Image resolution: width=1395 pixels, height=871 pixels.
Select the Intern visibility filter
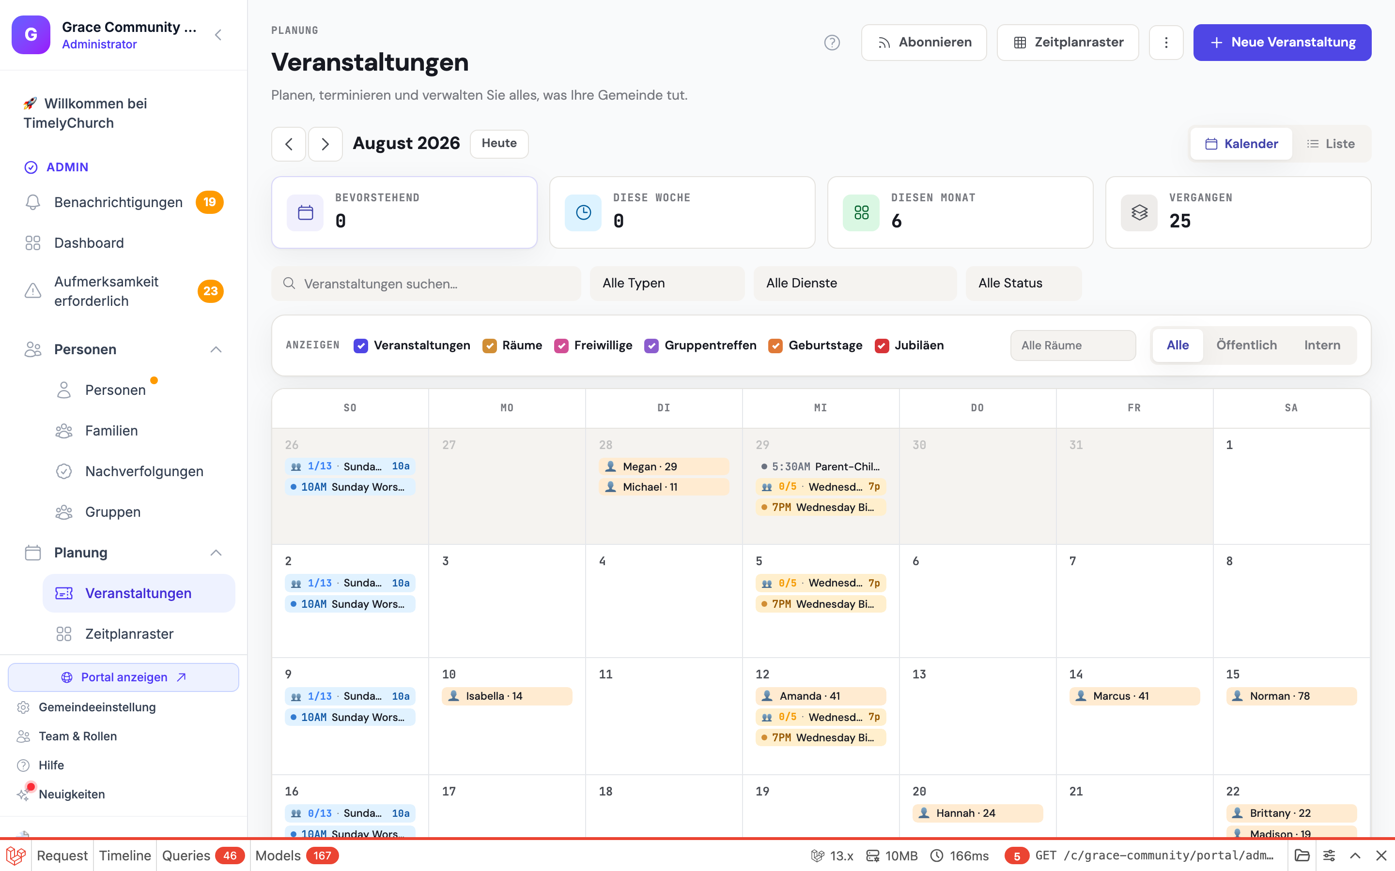pos(1322,345)
